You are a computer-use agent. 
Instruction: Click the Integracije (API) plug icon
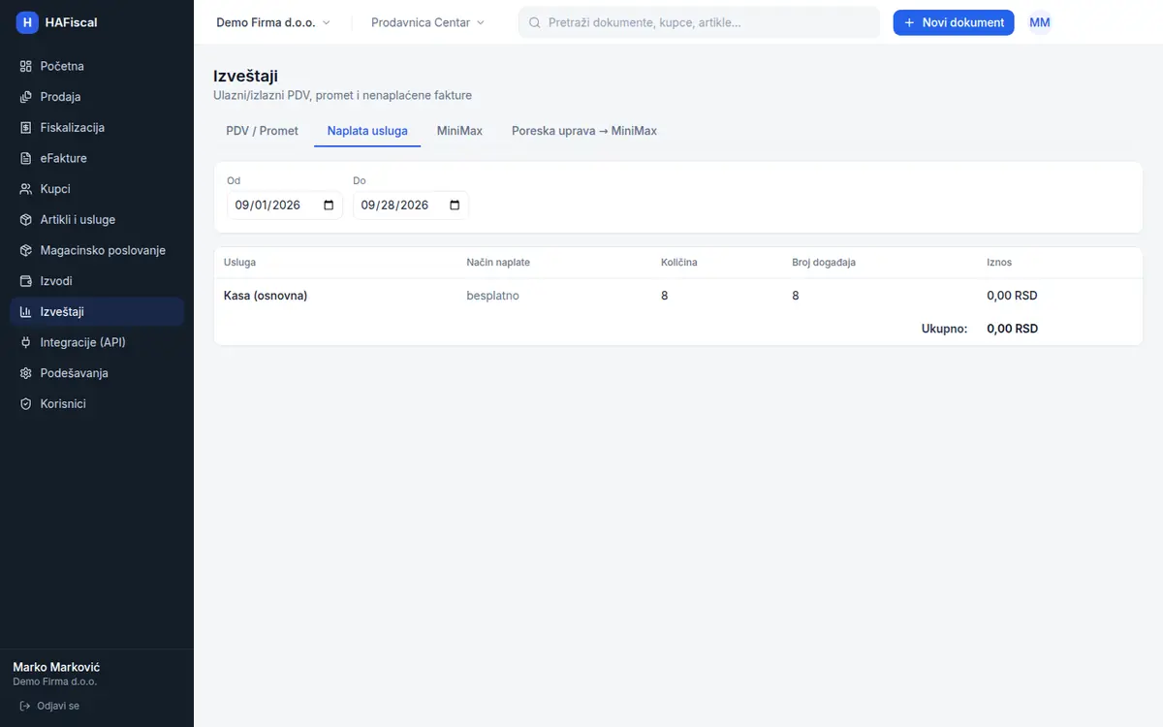[26, 342]
